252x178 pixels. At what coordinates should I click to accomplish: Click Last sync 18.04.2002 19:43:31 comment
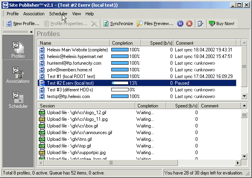pos(203,50)
